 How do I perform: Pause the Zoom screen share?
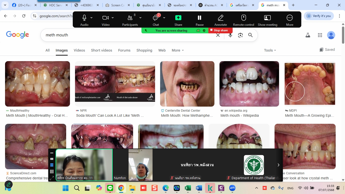(x=200, y=18)
